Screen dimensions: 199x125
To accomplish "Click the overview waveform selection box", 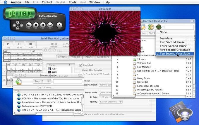I will (7, 57).
